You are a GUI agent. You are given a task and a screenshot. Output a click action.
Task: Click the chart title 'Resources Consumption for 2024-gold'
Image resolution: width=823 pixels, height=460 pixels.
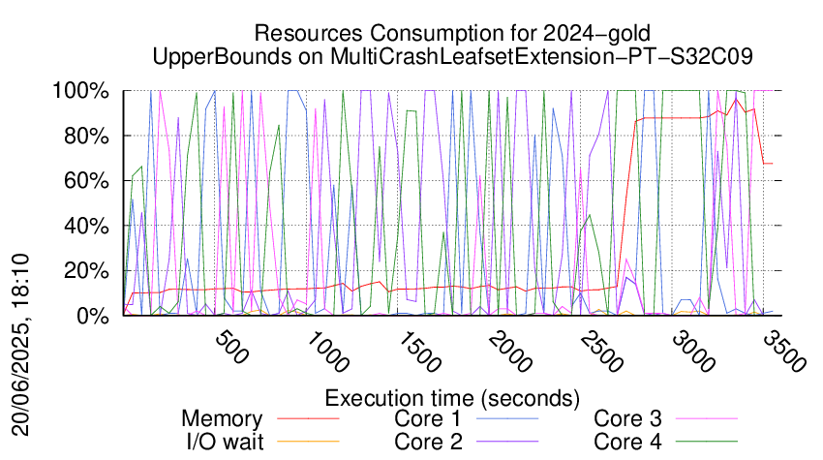[452, 33]
